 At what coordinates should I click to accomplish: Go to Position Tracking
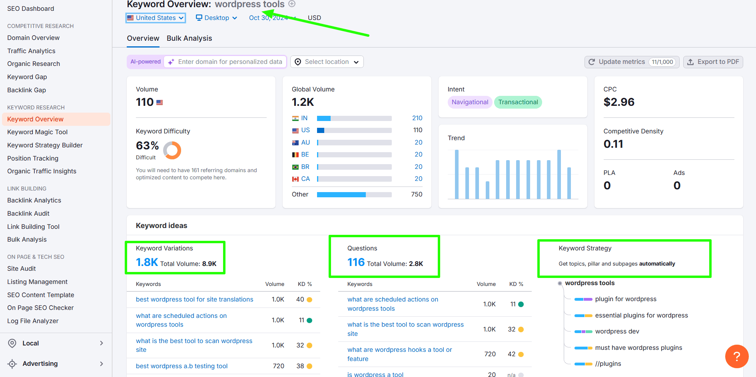click(33, 159)
